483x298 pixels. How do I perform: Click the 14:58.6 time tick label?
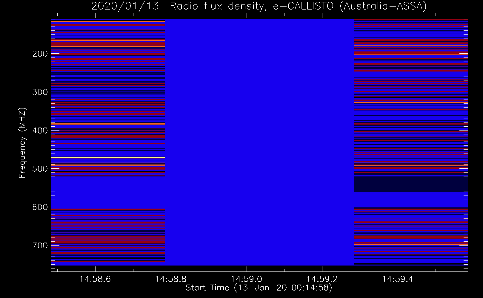[x=95, y=279]
